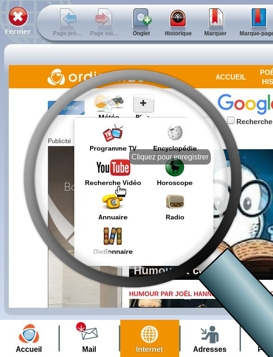273x357 pixels.
Task: Open Programme TV guide icon
Action: coord(113,133)
